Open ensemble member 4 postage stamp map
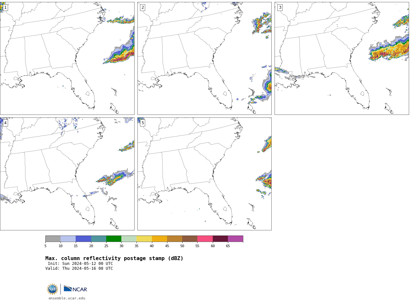Viewport: 412px width, 302px height. pos(67,174)
